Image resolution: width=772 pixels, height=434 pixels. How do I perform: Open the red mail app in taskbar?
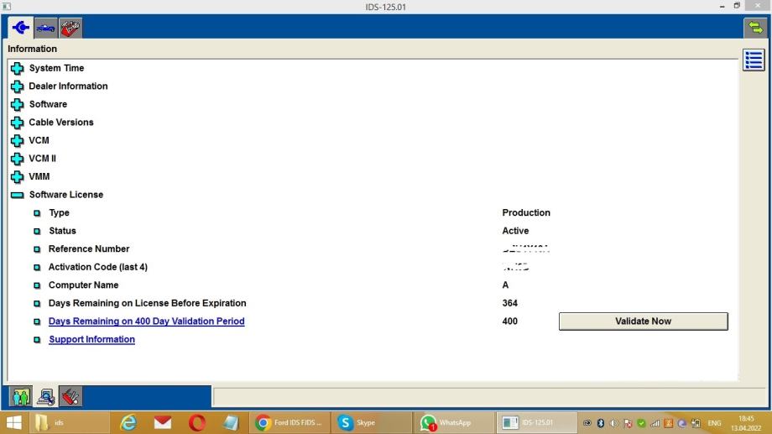pyautogui.click(x=163, y=423)
